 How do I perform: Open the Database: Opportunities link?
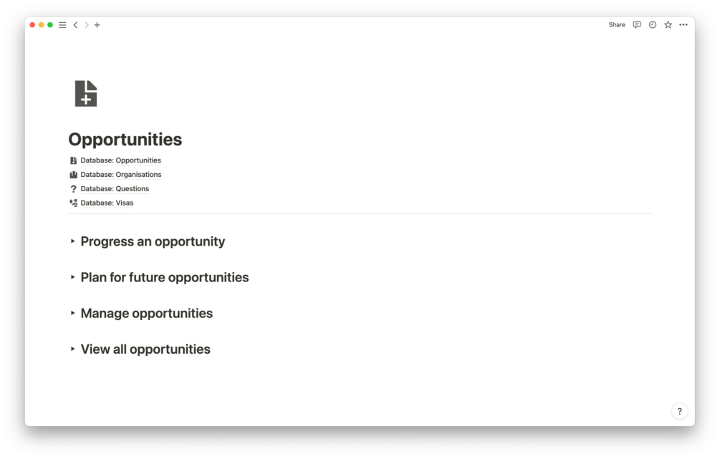click(120, 160)
